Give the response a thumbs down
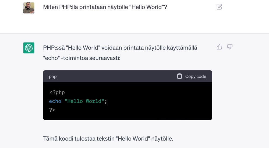This screenshot has height=148, width=269. coord(230,47)
